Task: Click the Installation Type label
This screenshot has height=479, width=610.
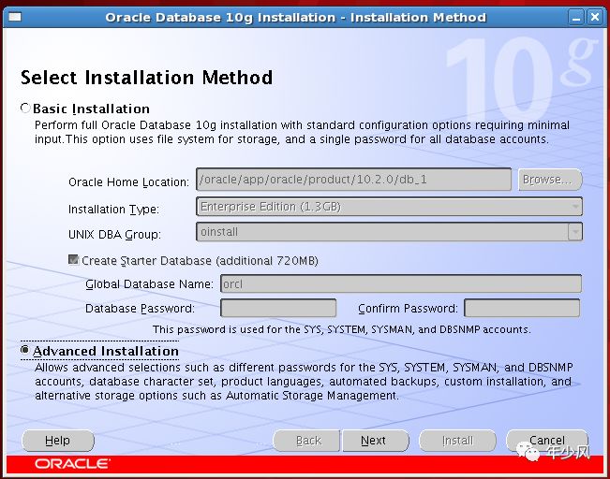Action: [x=113, y=210]
